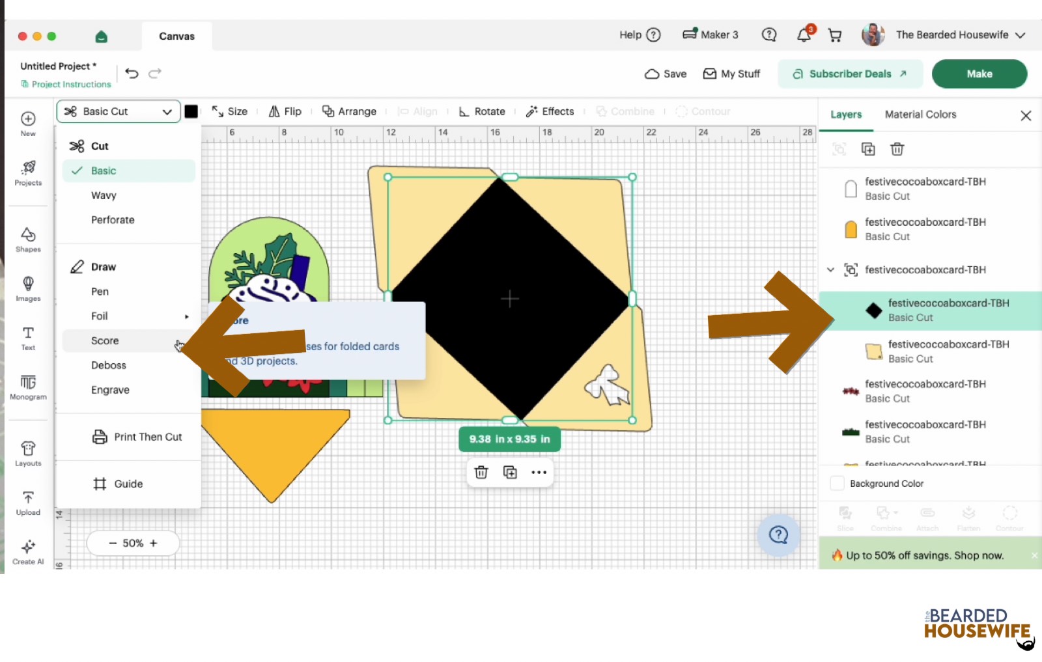
Task: Select the checked Basic cut option
Action: point(129,171)
